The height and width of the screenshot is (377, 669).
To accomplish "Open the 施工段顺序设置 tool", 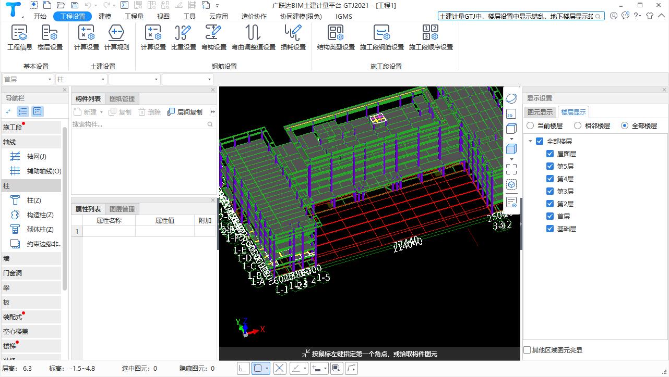I will coord(431,37).
